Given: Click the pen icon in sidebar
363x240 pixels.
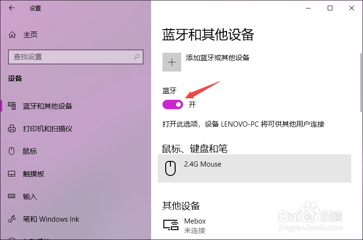Looking at the screenshot, I should (x=12, y=219).
